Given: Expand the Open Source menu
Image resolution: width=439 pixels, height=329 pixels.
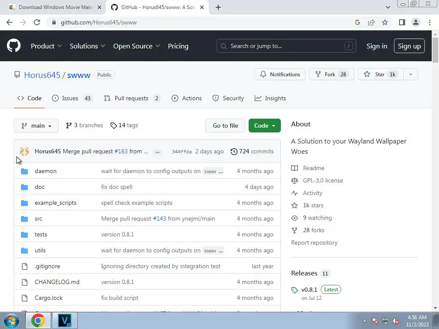Looking at the screenshot, I should [137, 46].
